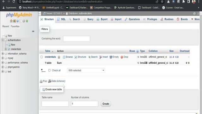Expand the test database node
This screenshot has height=114, width=202.
[x=3, y=72]
